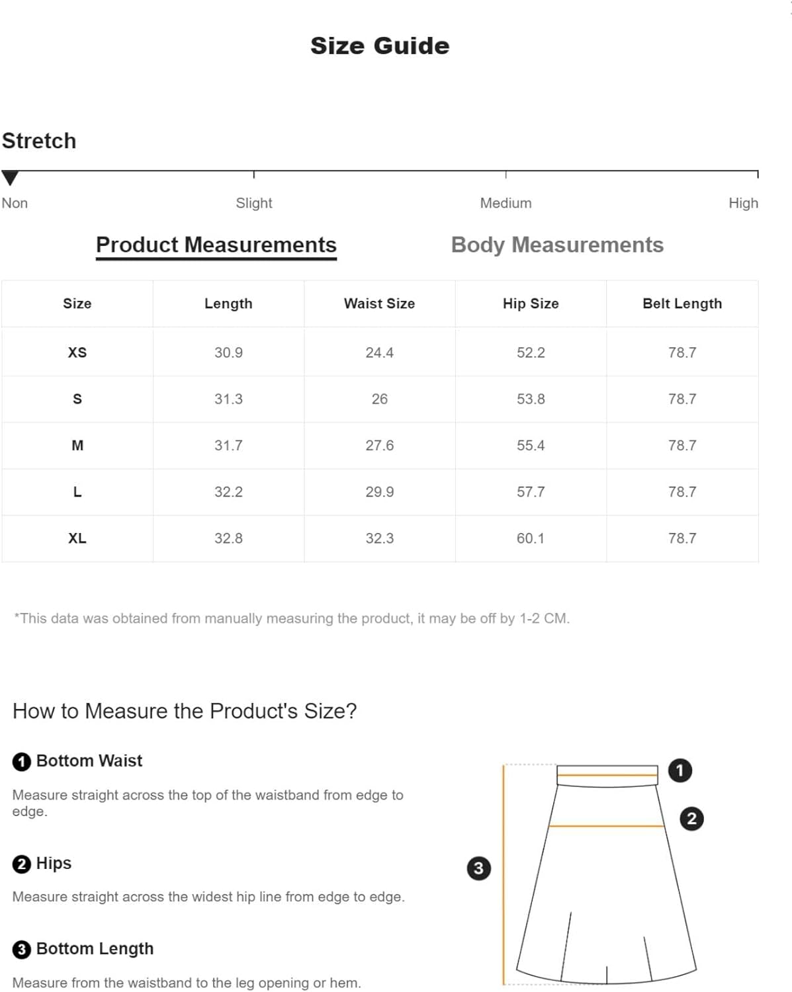Click the Slight label on stretch scale

coord(254,203)
